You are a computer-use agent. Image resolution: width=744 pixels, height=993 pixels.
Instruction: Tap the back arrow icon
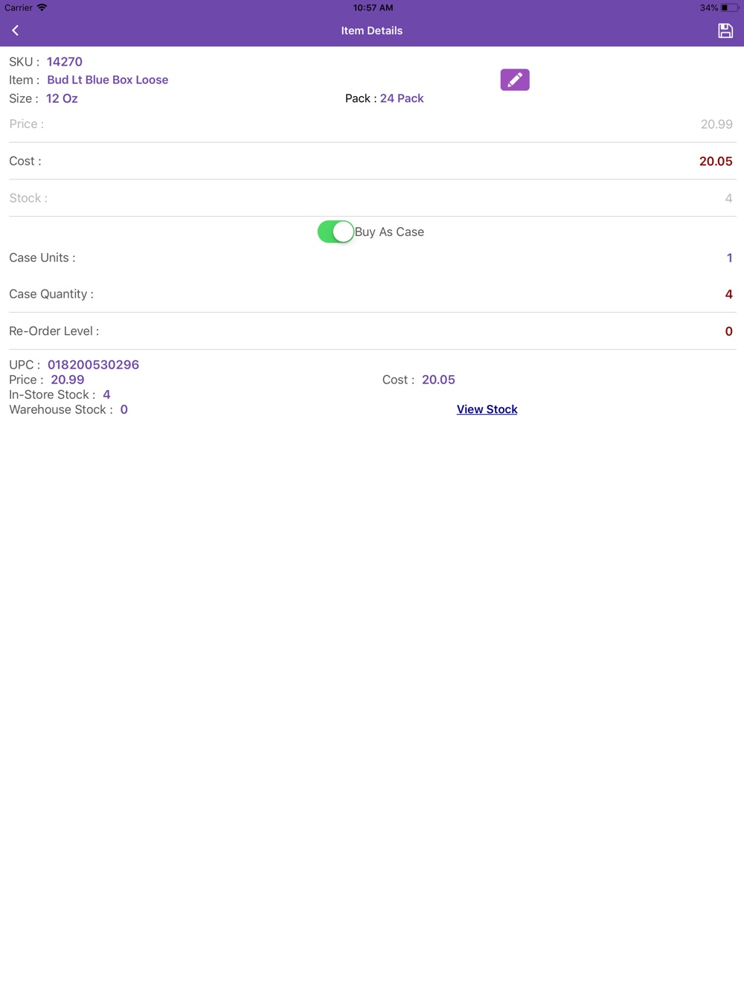tap(15, 31)
